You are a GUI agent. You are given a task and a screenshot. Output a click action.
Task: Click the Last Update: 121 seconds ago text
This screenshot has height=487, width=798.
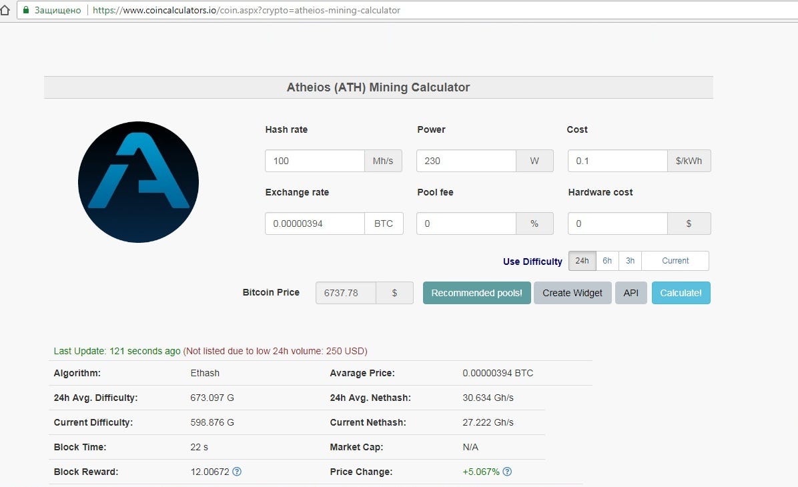point(117,351)
